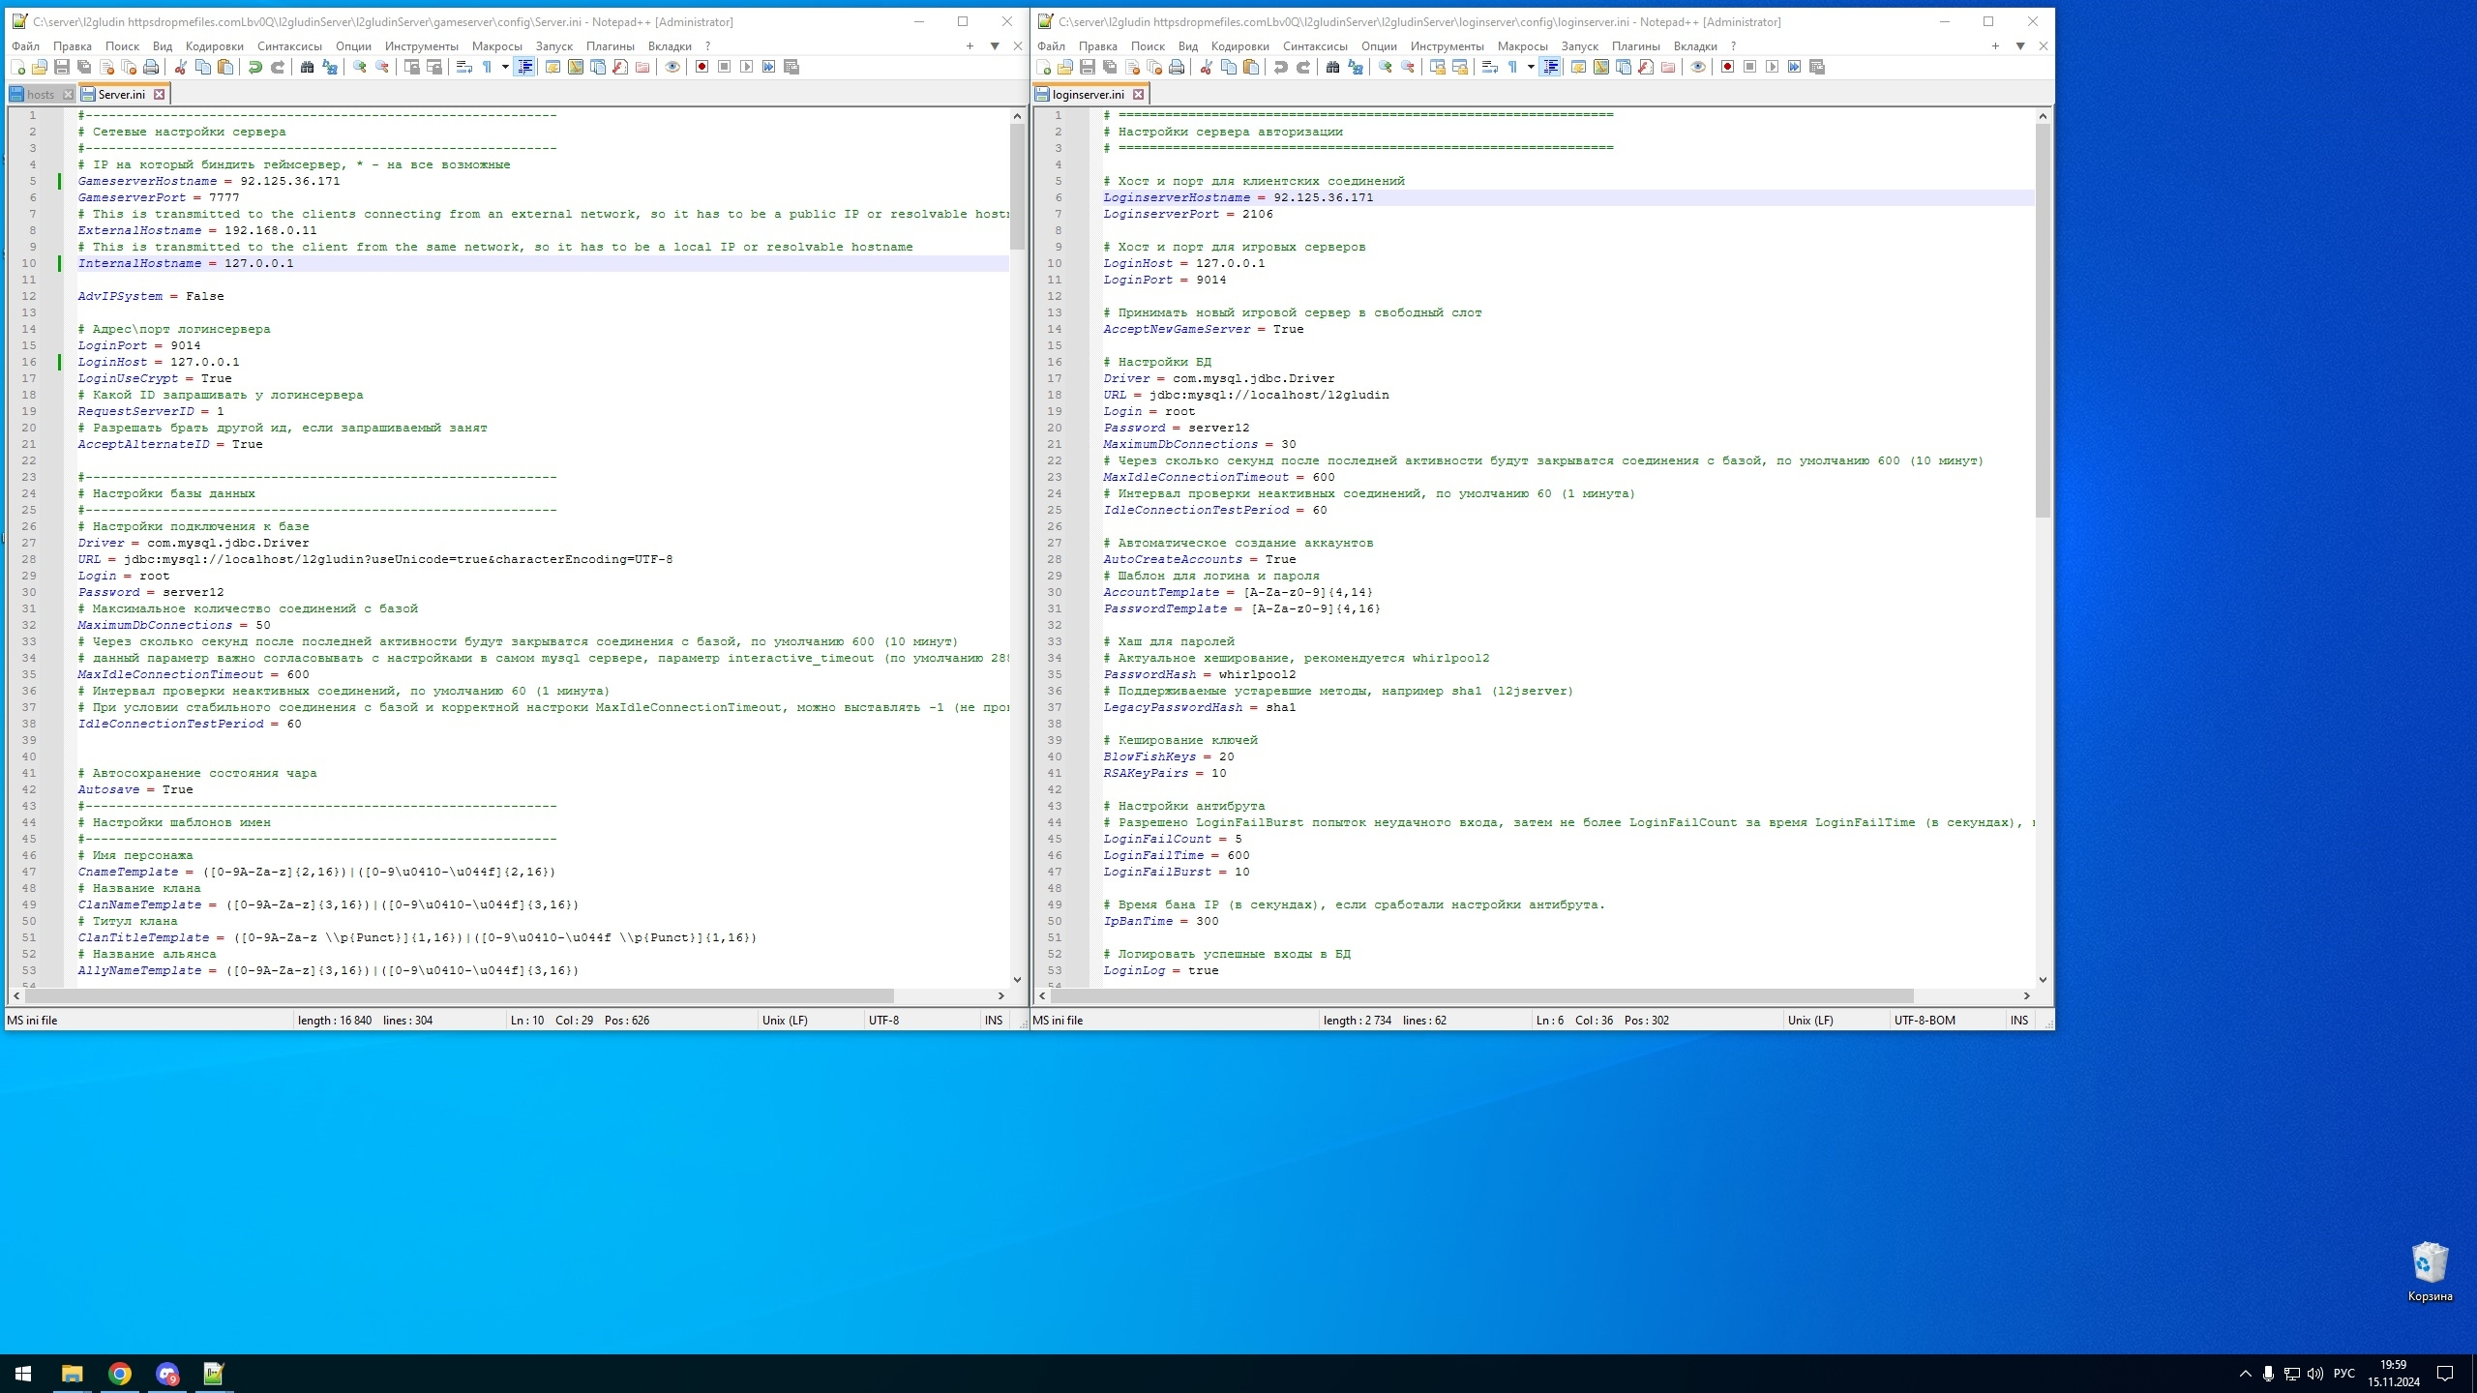Open Folder as Workspace icon in loginserver.ini window

pyautogui.click(x=1668, y=67)
